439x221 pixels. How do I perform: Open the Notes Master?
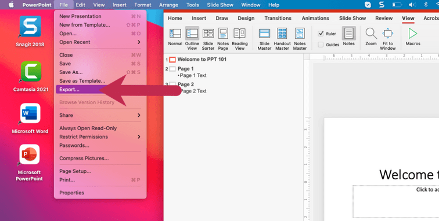click(300, 39)
